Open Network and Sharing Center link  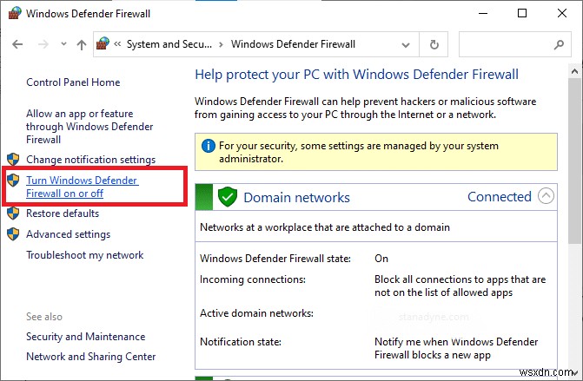91,357
